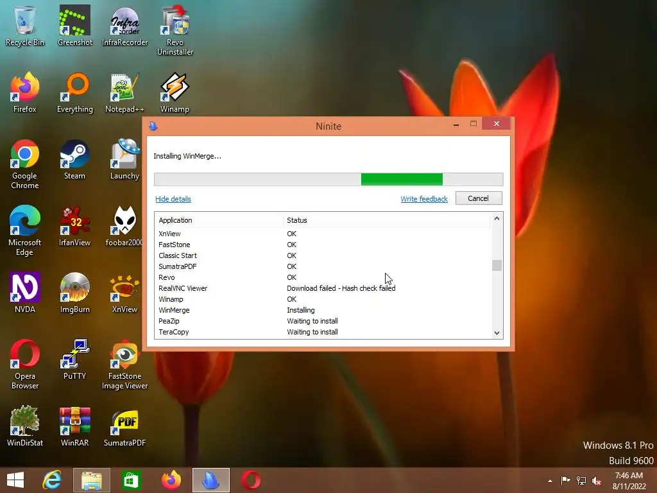Open File Explorer from the taskbar
The height and width of the screenshot is (493, 657).
point(91,480)
